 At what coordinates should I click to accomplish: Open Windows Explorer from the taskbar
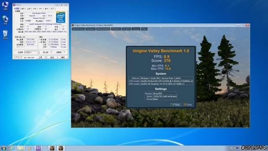pos(21,148)
